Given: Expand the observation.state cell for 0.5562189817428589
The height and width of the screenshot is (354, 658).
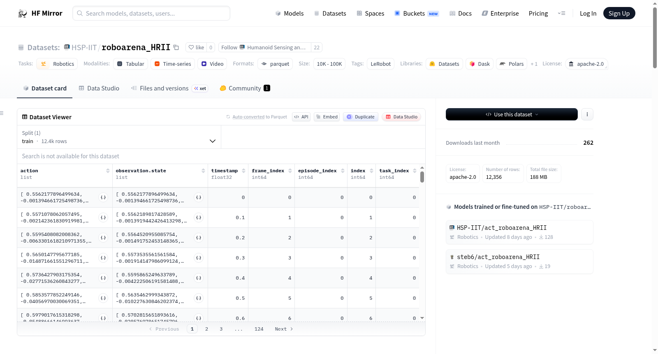Looking at the screenshot, I should [199, 217].
